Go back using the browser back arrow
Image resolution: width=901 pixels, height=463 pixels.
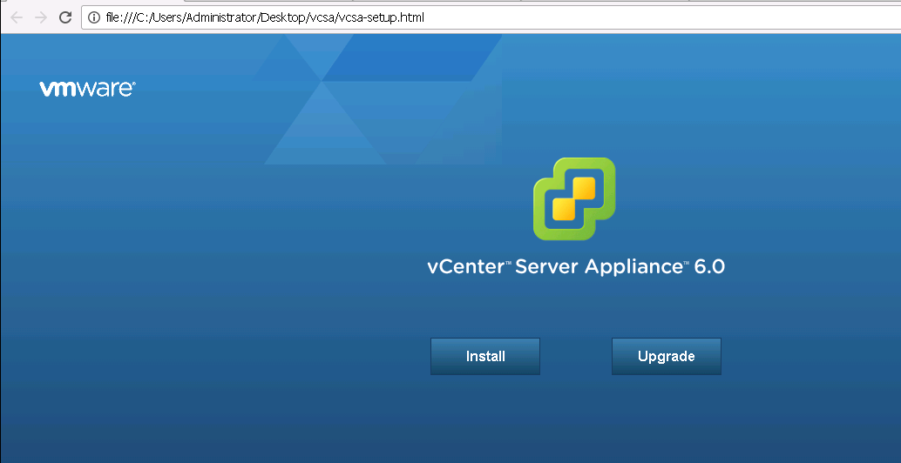[x=16, y=17]
